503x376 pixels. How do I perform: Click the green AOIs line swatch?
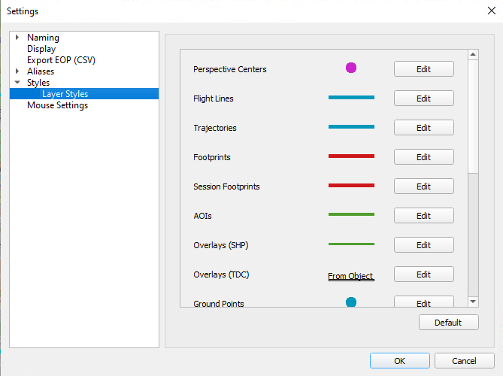tap(351, 215)
